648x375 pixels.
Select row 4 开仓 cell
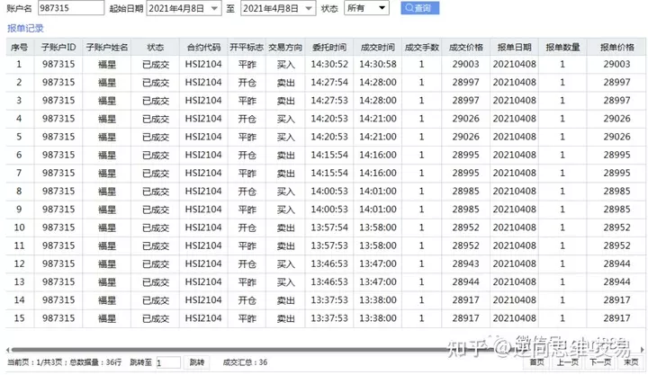pyautogui.click(x=247, y=119)
